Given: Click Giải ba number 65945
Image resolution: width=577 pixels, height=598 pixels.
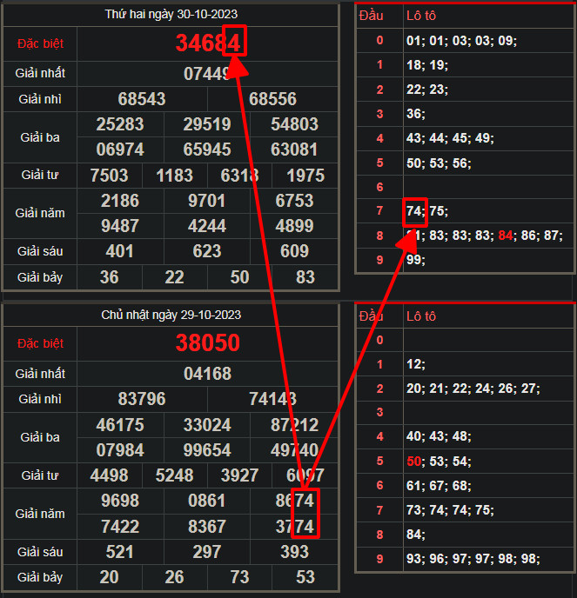Looking at the screenshot, I should point(207,149).
